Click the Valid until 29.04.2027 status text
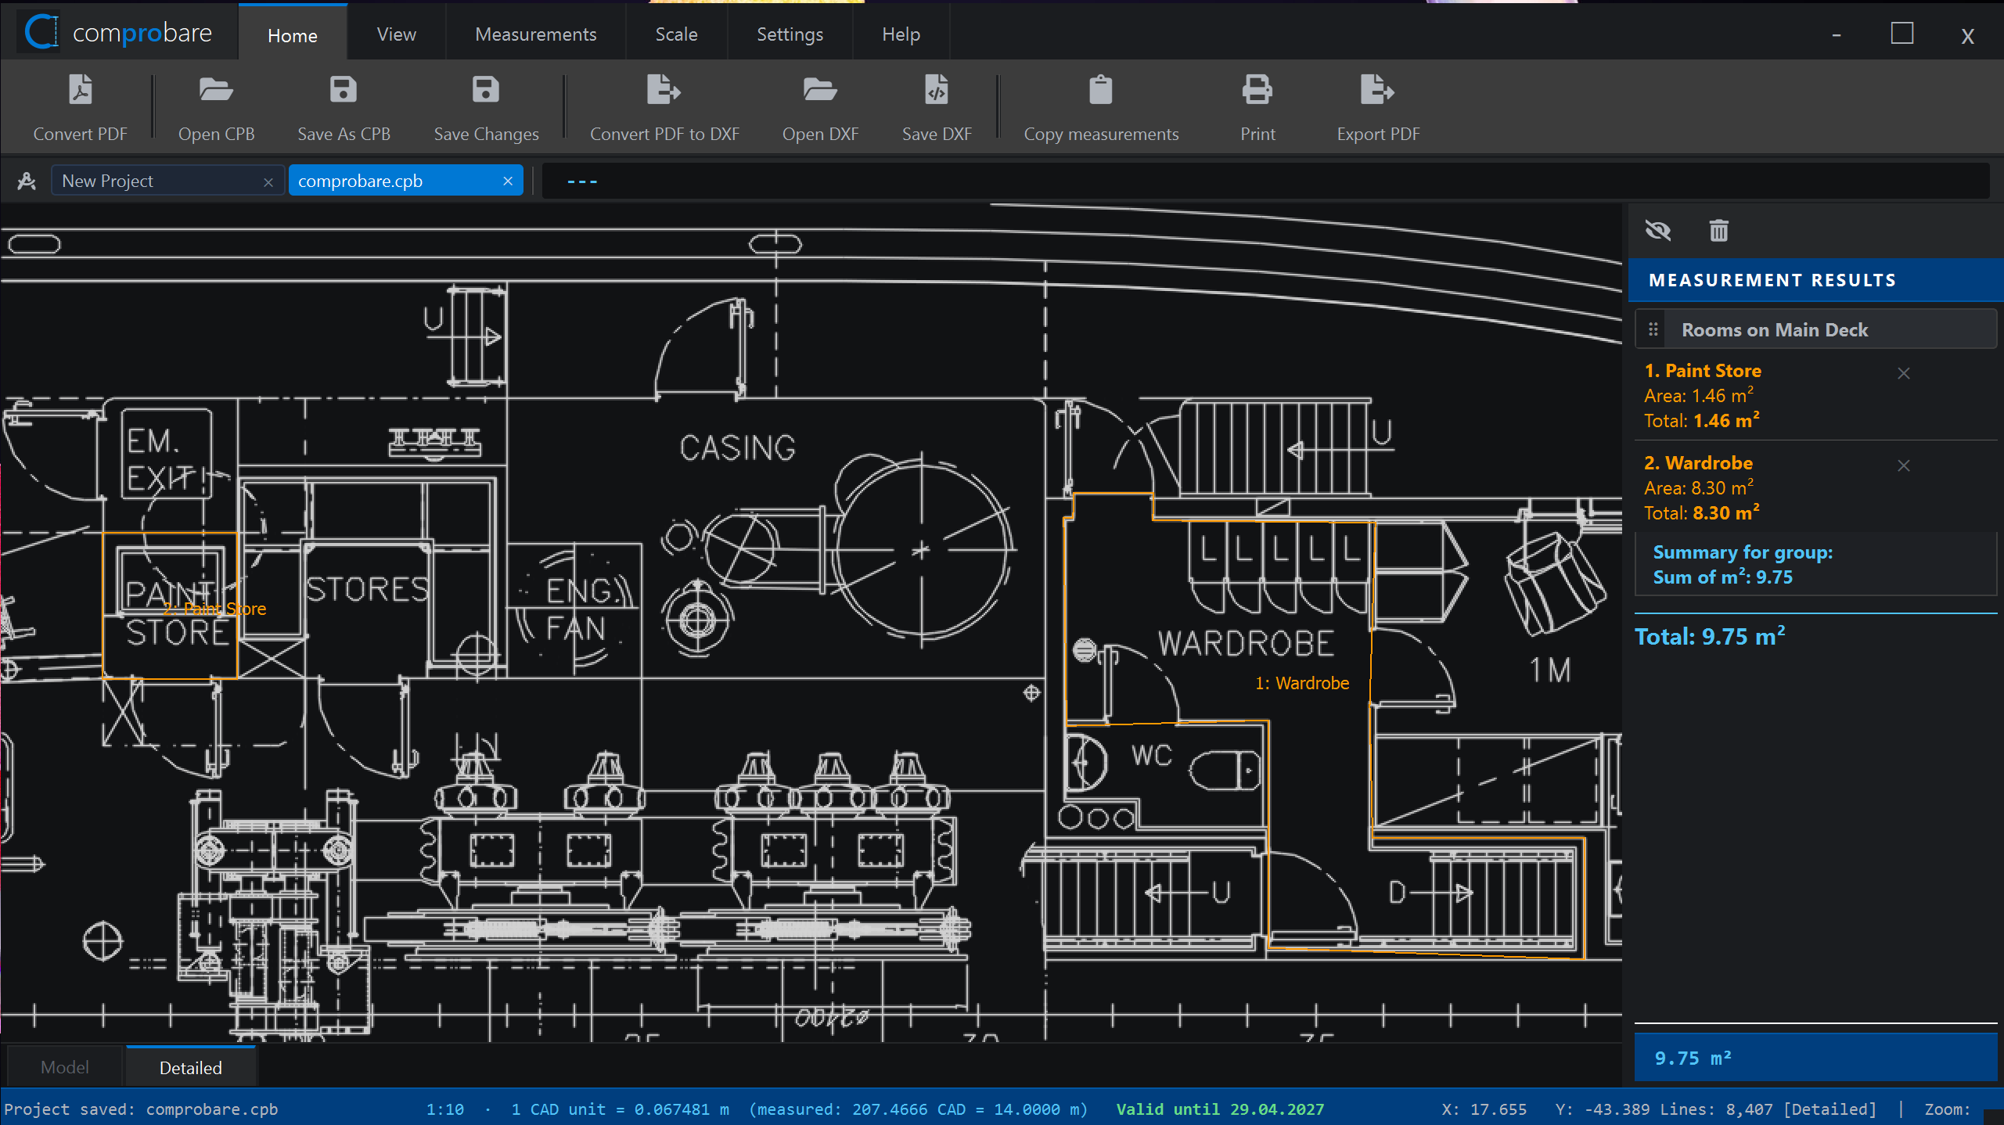2004x1125 pixels. pyautogui.click(x=1220, y=1109)
